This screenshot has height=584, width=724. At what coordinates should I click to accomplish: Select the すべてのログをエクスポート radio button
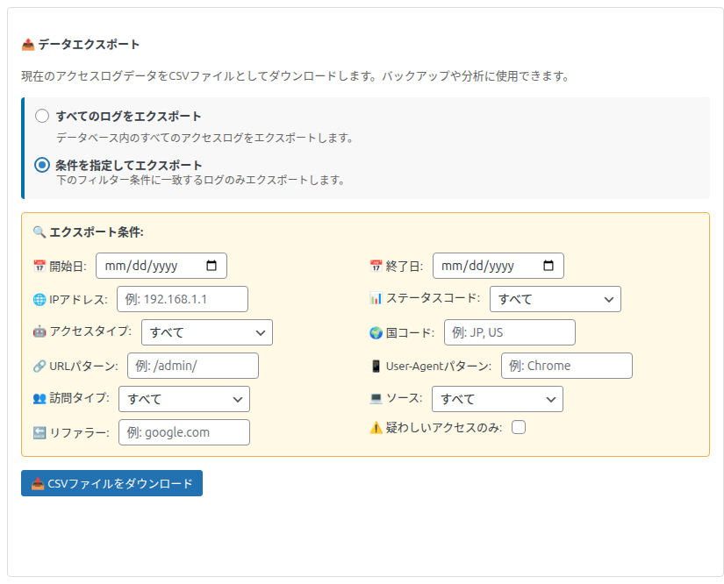(x=42, y=116)
